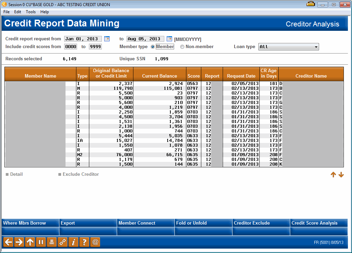Click the CR Age in Days column header
The height and width of the screenshot is (253, 352).
[269, 73]
